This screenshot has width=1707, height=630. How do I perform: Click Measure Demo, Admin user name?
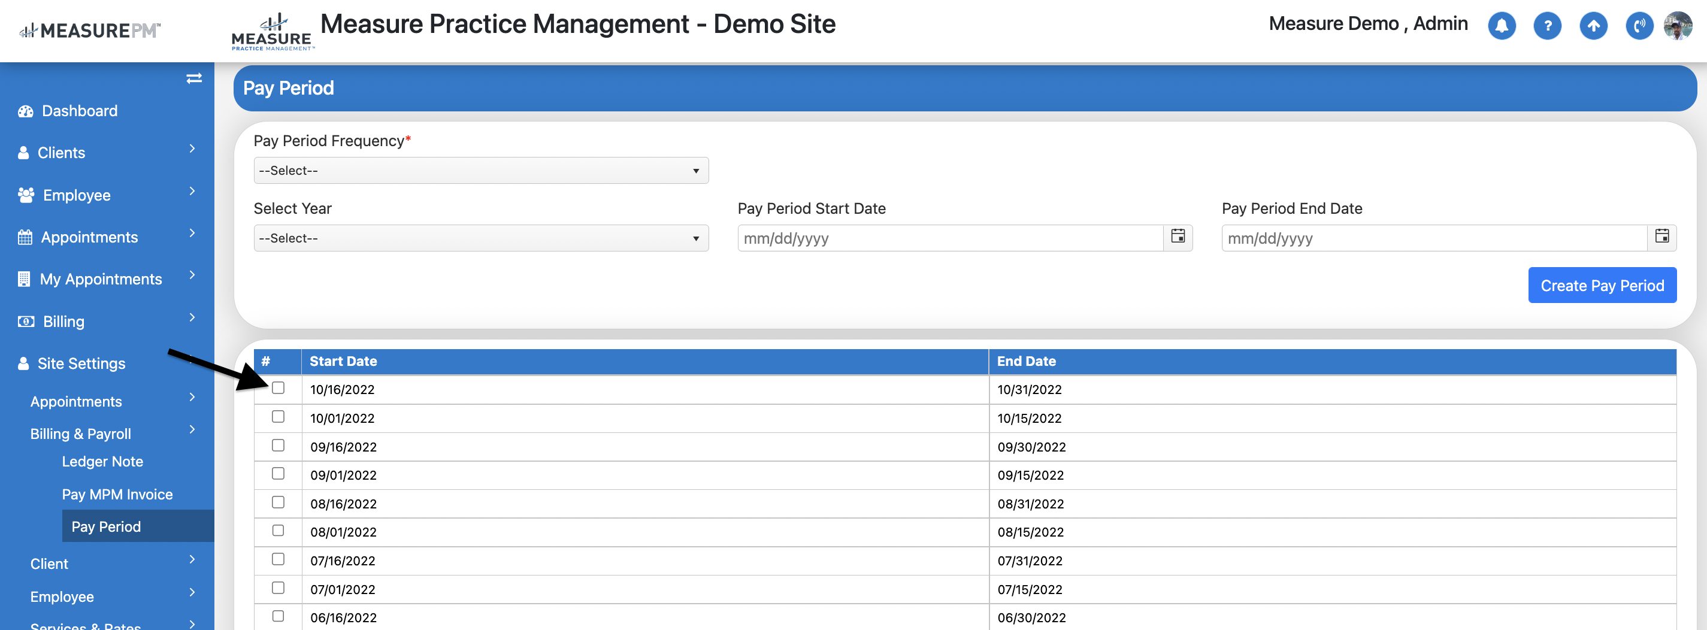pyautogui.click(x=1368, y=23)
